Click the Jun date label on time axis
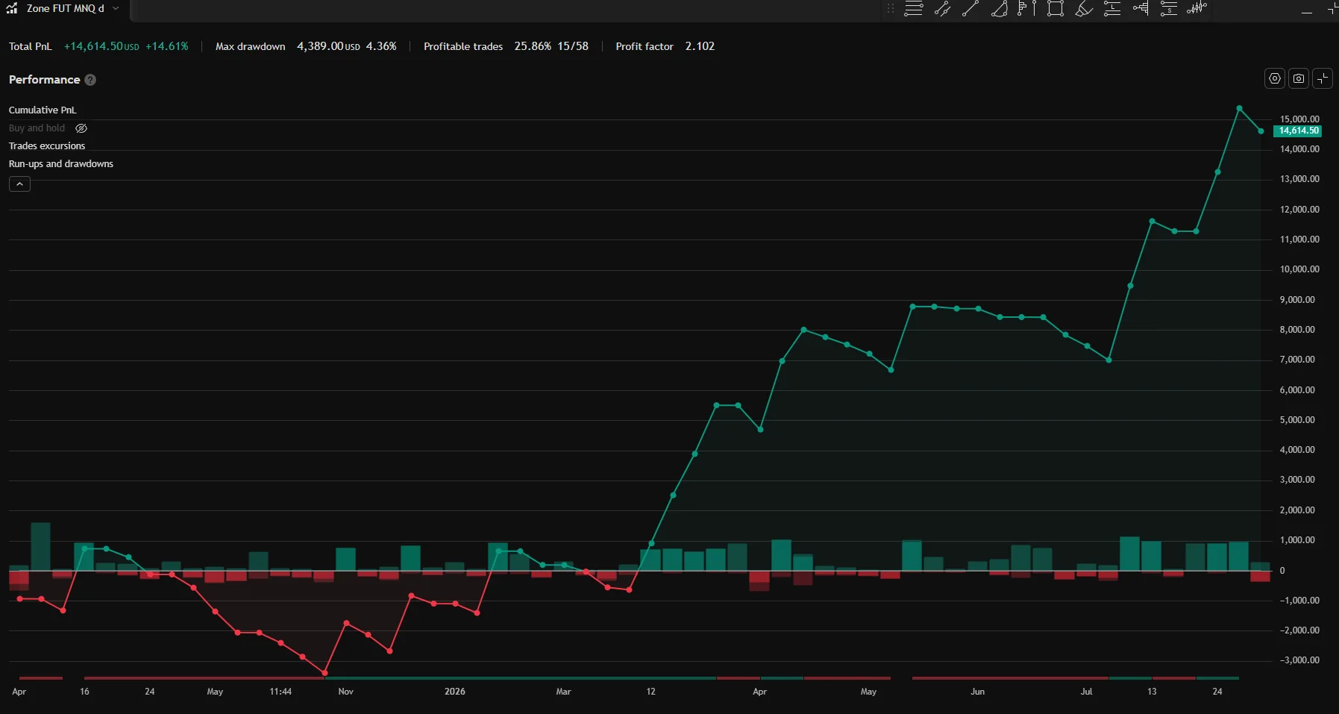This screenshot has height=714, width=1339. pyautogui.click(x=977, y=692)
